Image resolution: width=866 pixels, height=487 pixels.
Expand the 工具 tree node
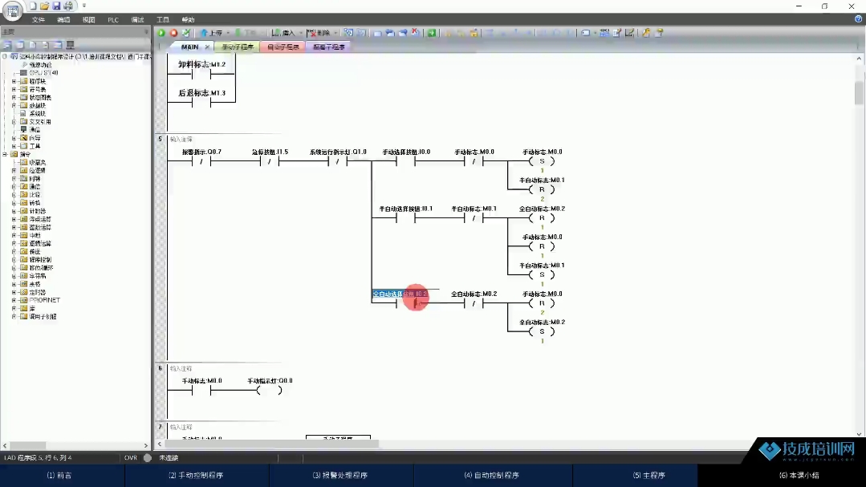[14, 146]
